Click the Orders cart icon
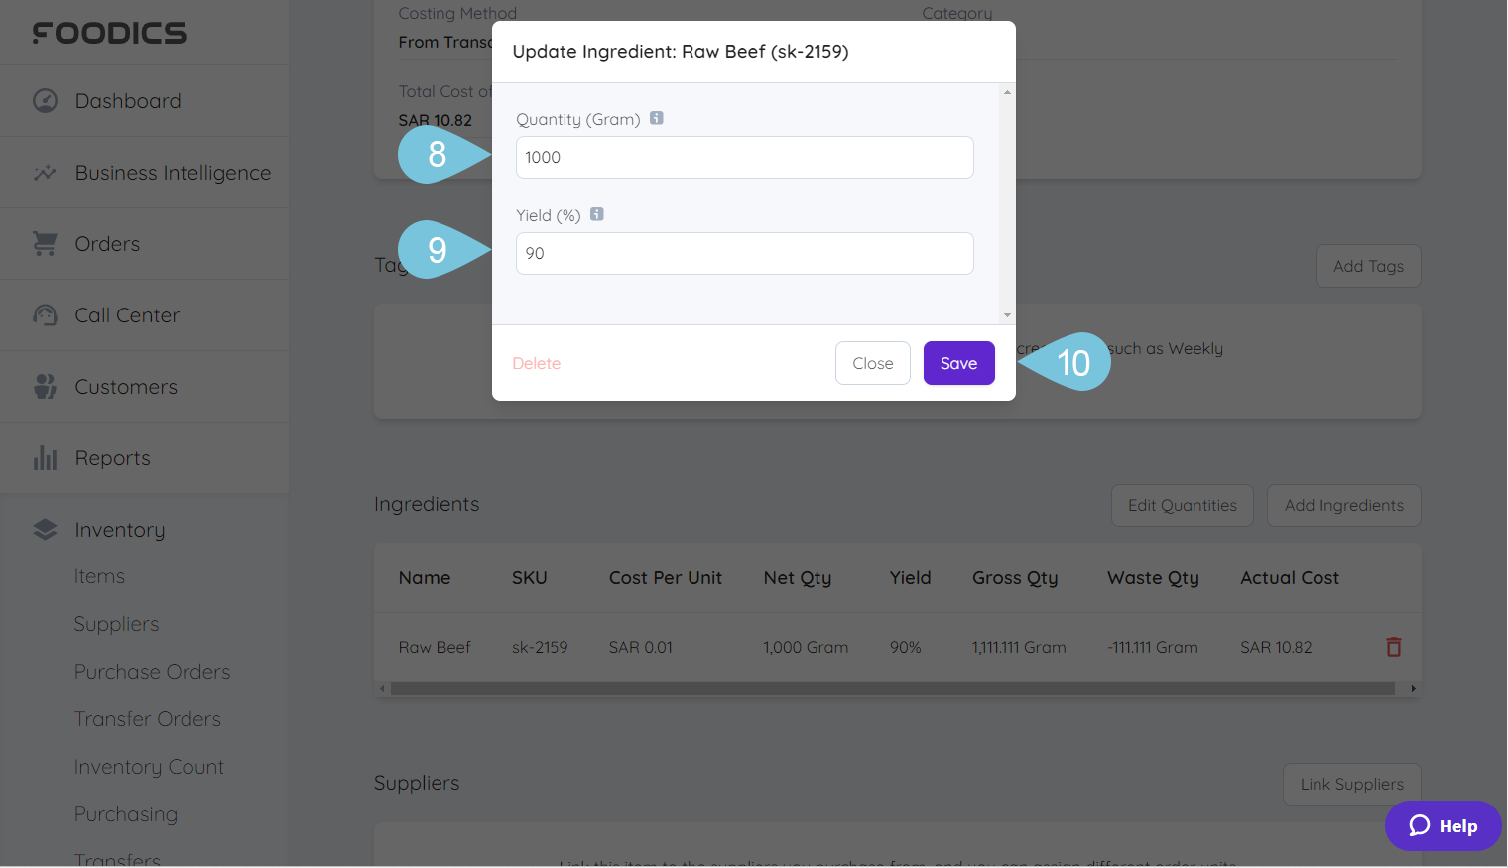Image resolution: width=1508 pixels, height=868 pixels. [x=45, y=244]
